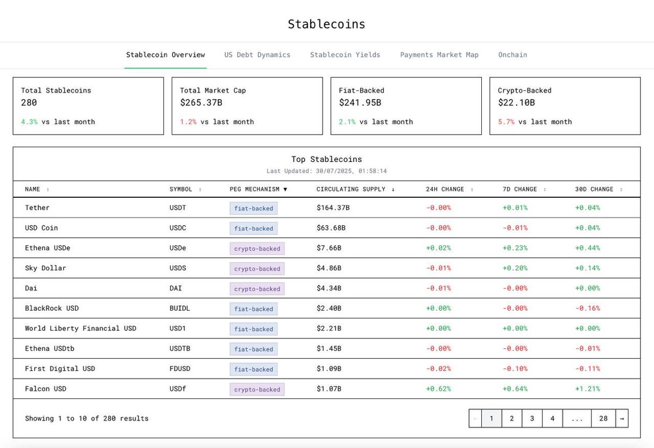Open the Onchain tab

(x=513, y=55)
